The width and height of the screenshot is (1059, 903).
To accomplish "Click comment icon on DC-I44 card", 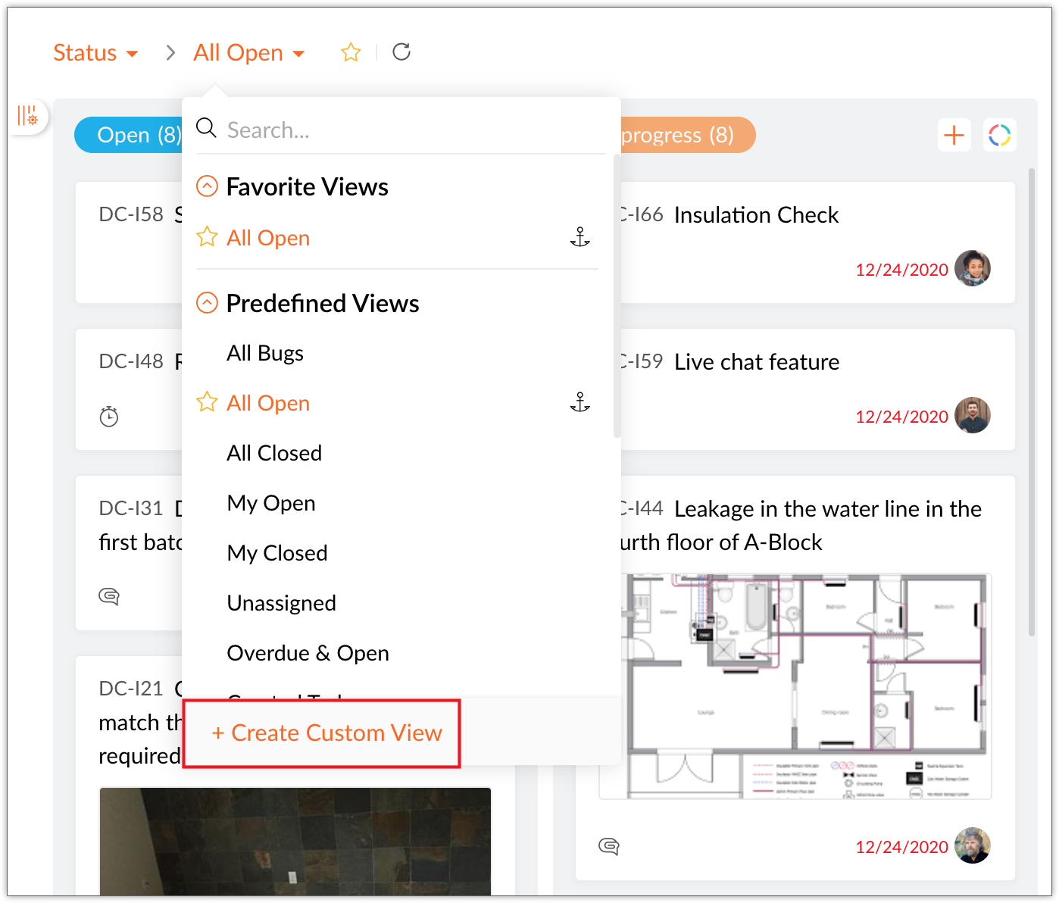I will (x=609, y=846).
